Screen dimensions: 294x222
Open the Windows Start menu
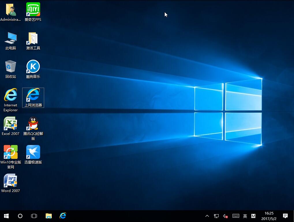point(6,216)
